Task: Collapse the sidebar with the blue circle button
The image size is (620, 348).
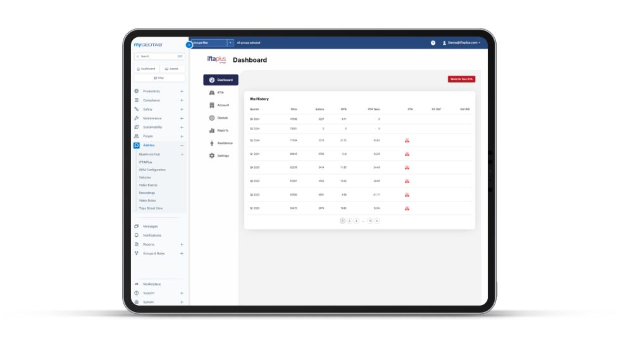Action: pyautogui.click(x=189, y=45)
